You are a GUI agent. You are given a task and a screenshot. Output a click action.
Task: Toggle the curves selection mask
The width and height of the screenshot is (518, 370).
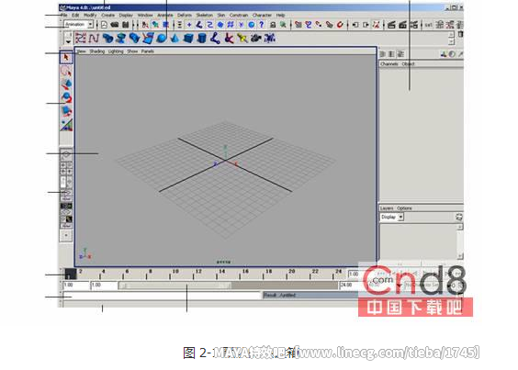(x=209, y=25)
